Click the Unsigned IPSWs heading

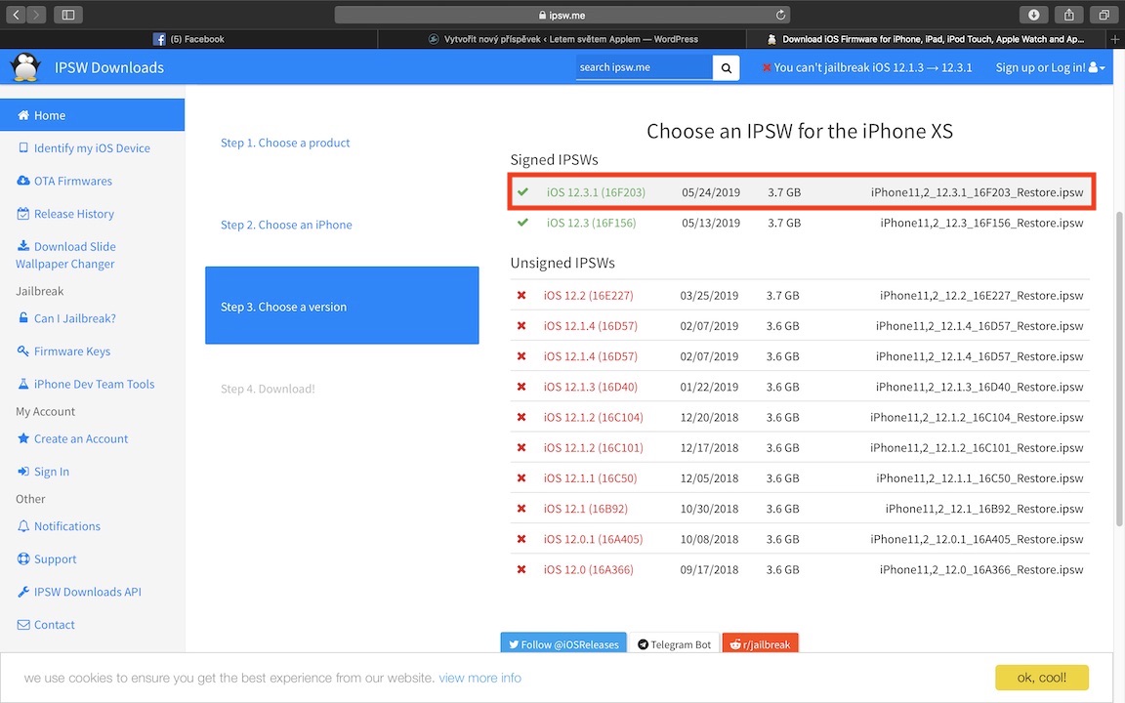(x=562, y=263)
